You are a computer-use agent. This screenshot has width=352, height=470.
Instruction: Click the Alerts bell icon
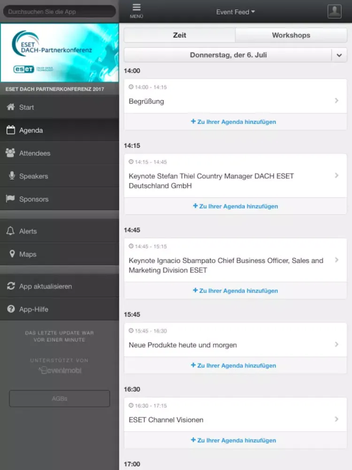pyautogui.click(x=10, y=231)
